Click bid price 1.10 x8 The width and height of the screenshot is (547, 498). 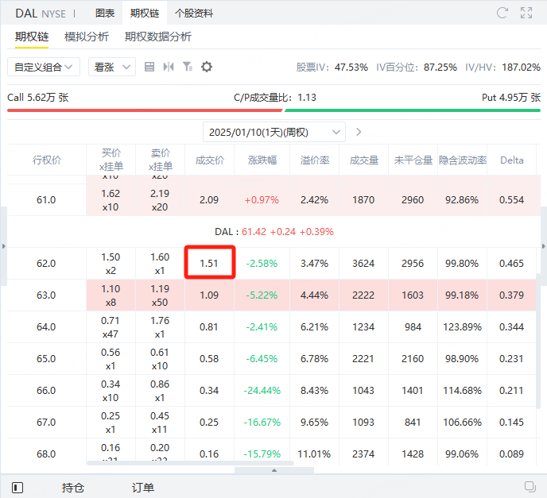coord(111,295)
